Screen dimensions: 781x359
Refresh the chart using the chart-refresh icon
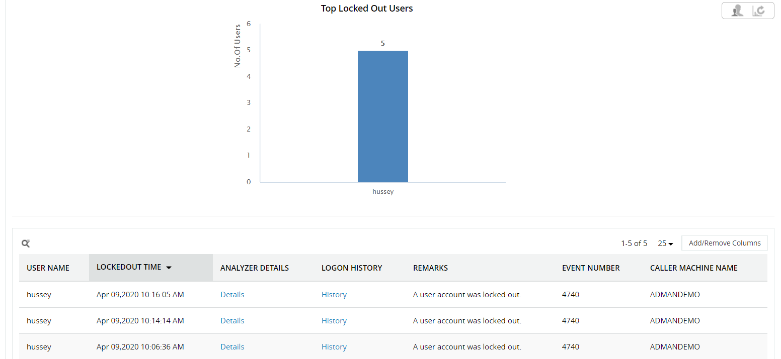759,10
